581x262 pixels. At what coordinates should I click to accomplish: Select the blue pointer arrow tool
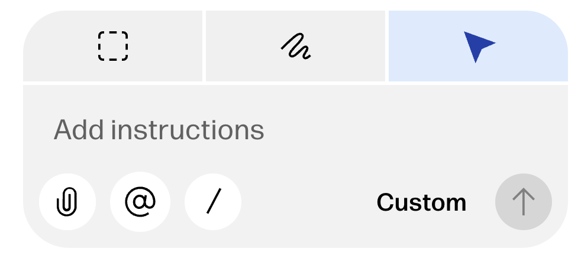(478, 46)
